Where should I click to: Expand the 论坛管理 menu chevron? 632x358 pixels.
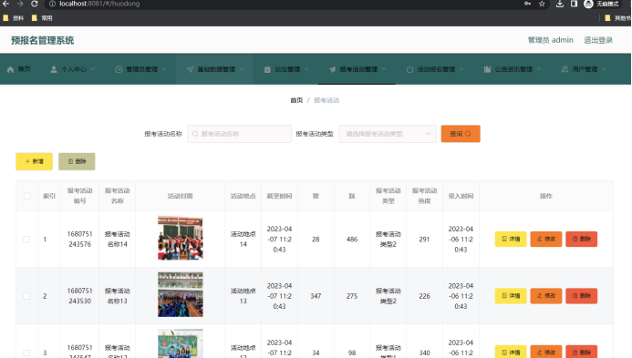[x=306, y=69]
